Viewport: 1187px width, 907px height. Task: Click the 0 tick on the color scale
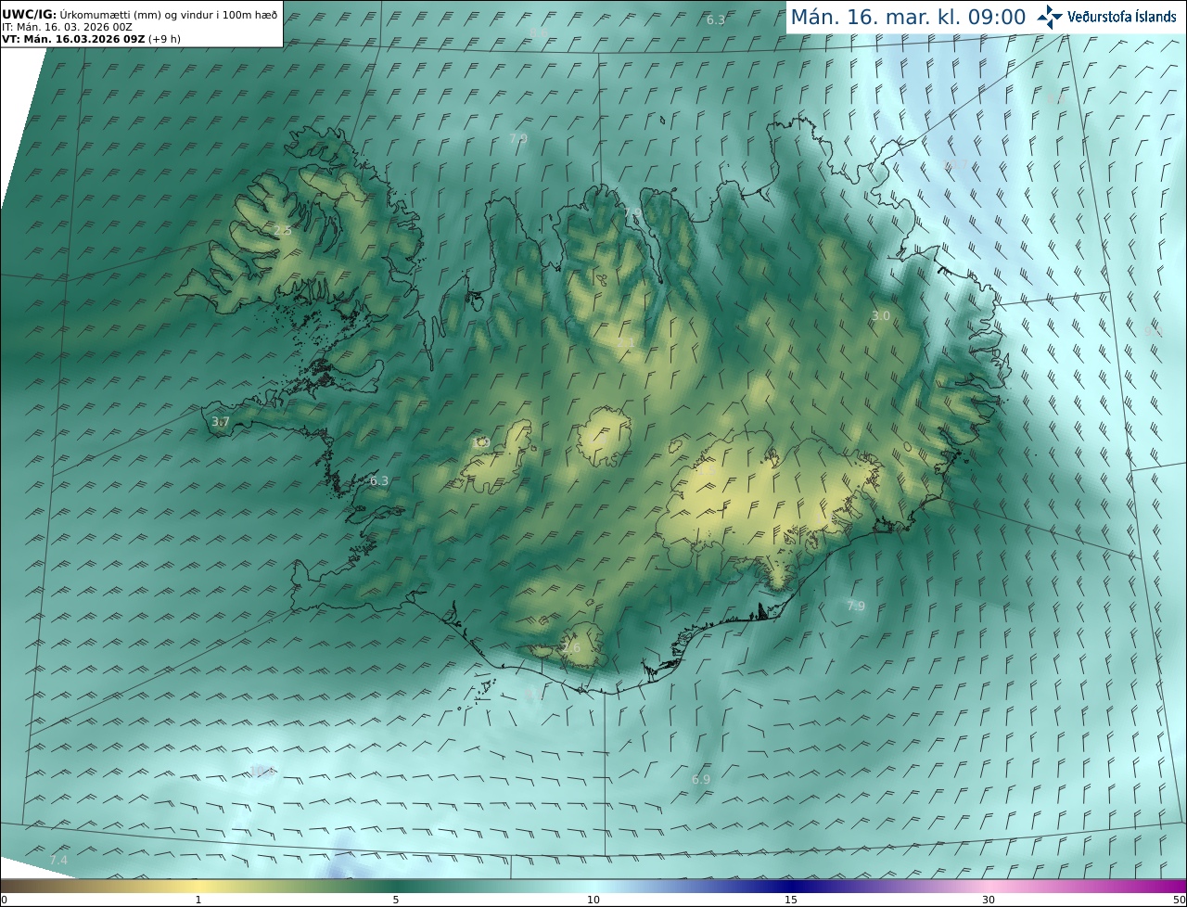[4, 900]
